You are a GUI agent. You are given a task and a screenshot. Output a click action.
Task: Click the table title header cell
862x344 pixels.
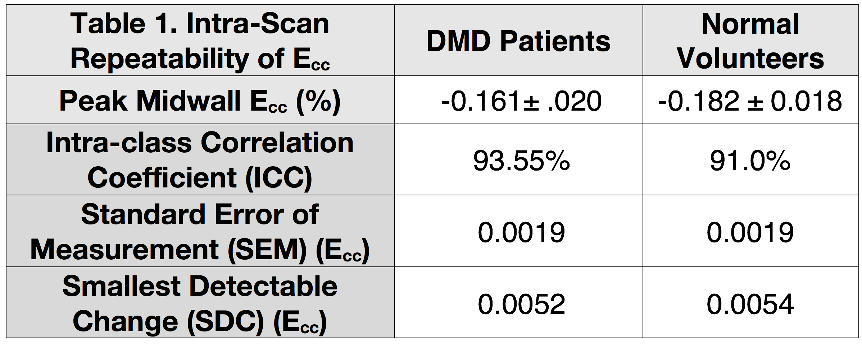(200, 41)
